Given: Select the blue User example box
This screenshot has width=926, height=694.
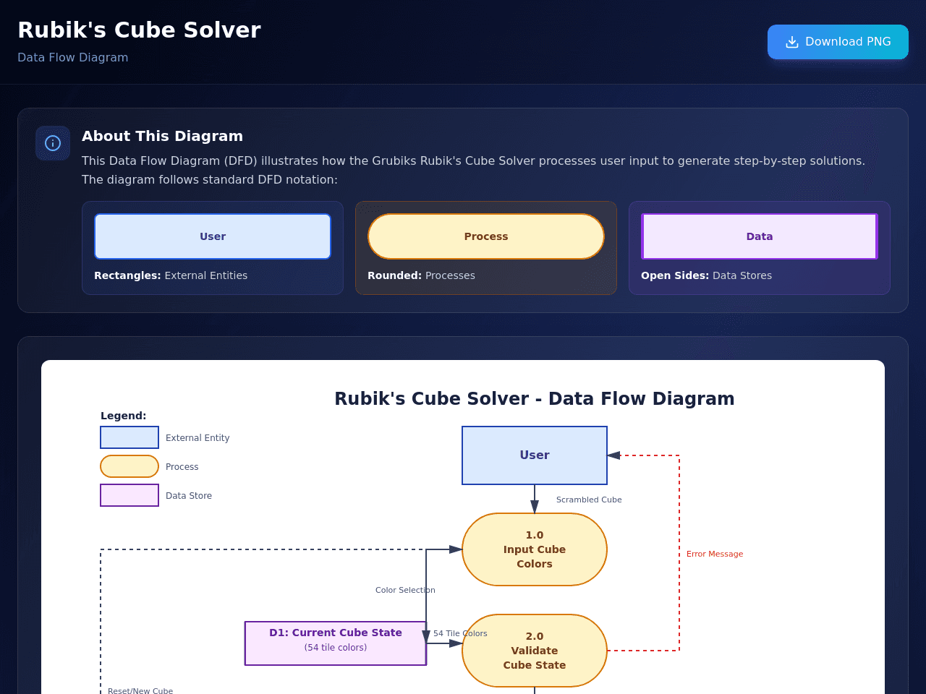Looking at the screenshot, I should (213, 236).
